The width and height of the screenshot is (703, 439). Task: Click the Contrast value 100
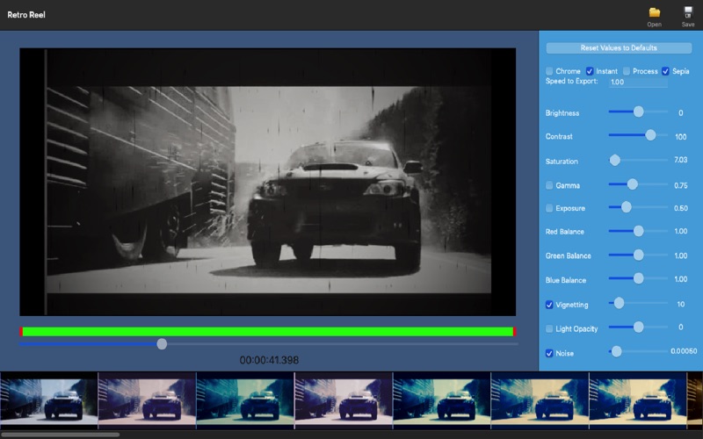coord(680,137)
